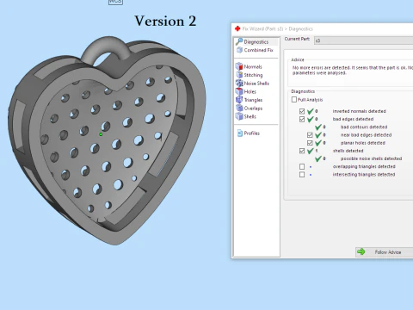Image resolution: width=413 pixels, height=310 pixels.
Task: Toggle near bad edges detected checkbox
Action: pyautogui.click(x=310, y=135)
